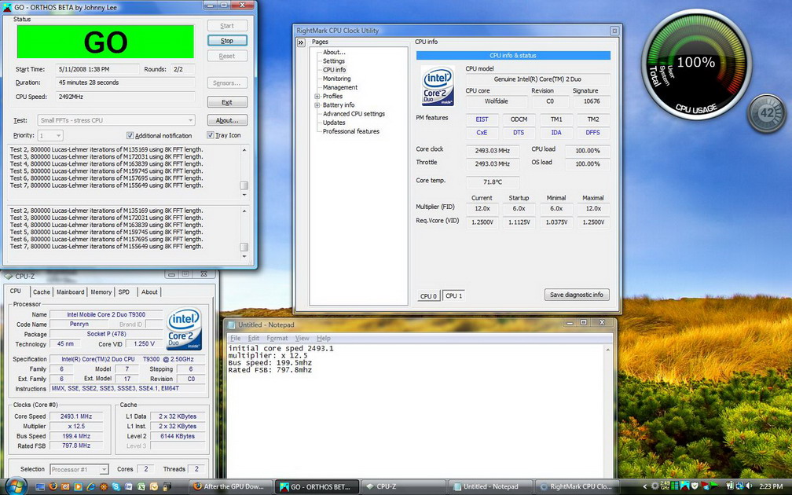Launch Excel from quick launch
Viewport: 792px width, 495px height.
(x=141, y=487)
